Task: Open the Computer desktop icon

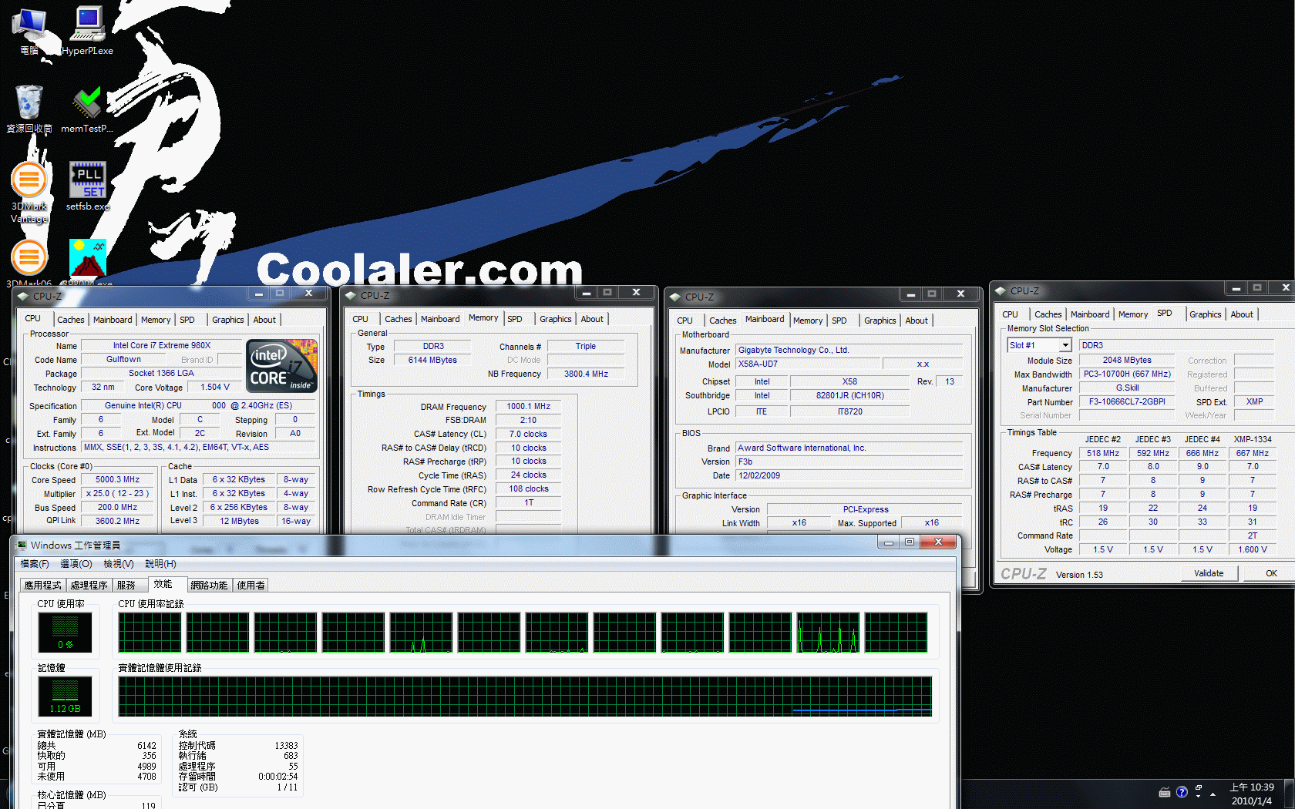Action: pyautogui.click(x=29, y=31)
